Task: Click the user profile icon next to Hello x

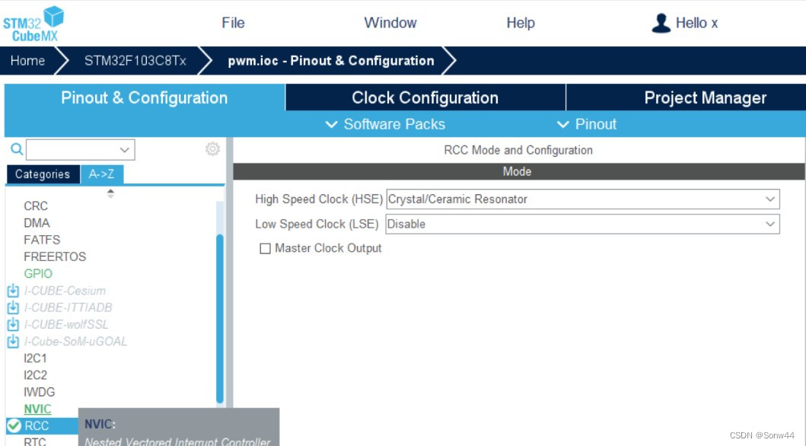Action: pos(661,23)
